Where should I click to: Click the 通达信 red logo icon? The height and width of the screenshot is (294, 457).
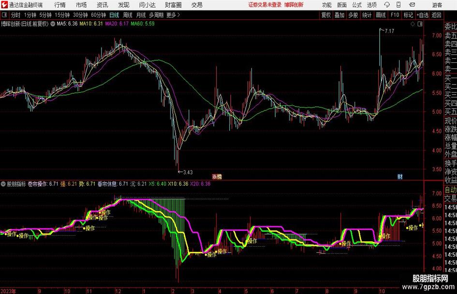coord(4,5)
